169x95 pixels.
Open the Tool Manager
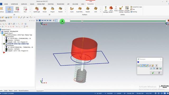[106, 9]
